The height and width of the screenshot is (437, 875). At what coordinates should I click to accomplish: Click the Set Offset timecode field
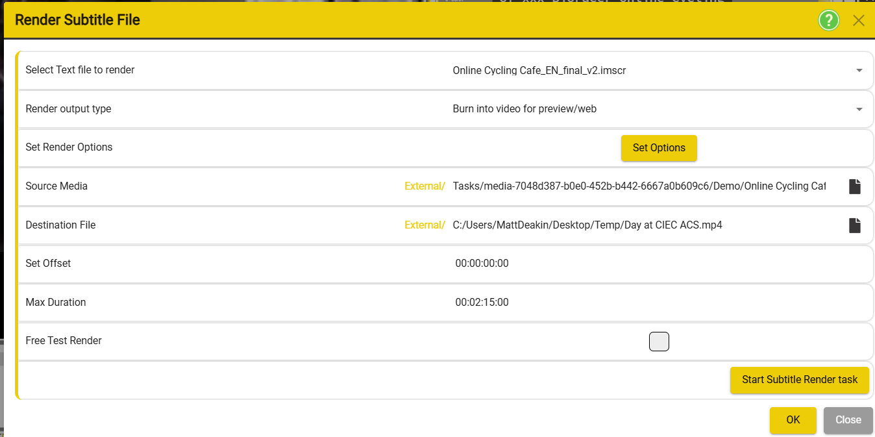482,264
